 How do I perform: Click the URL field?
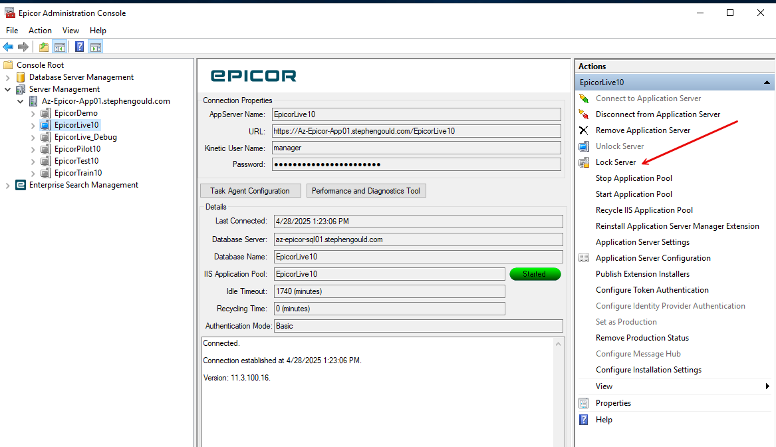(416, 131)
